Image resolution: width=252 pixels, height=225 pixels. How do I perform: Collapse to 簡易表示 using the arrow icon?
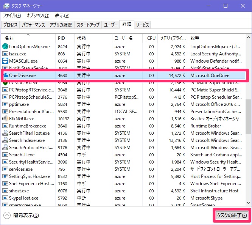[7, 216]
